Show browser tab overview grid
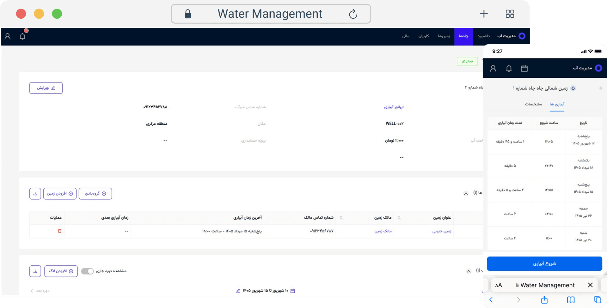 point(510,14)
